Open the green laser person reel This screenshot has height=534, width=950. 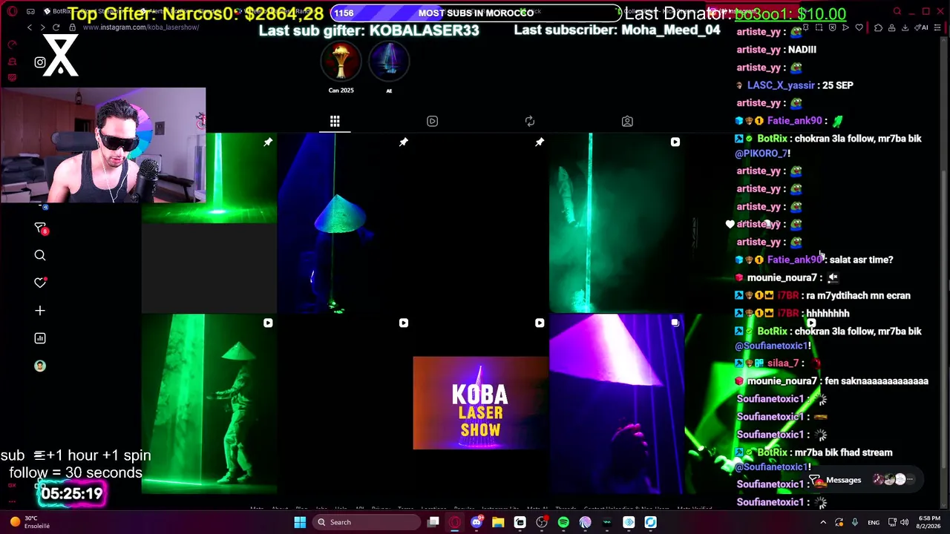(209, 403)
